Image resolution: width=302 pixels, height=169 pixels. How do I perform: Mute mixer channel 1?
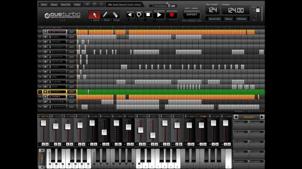pyautogui.click(x=47, y=144)
